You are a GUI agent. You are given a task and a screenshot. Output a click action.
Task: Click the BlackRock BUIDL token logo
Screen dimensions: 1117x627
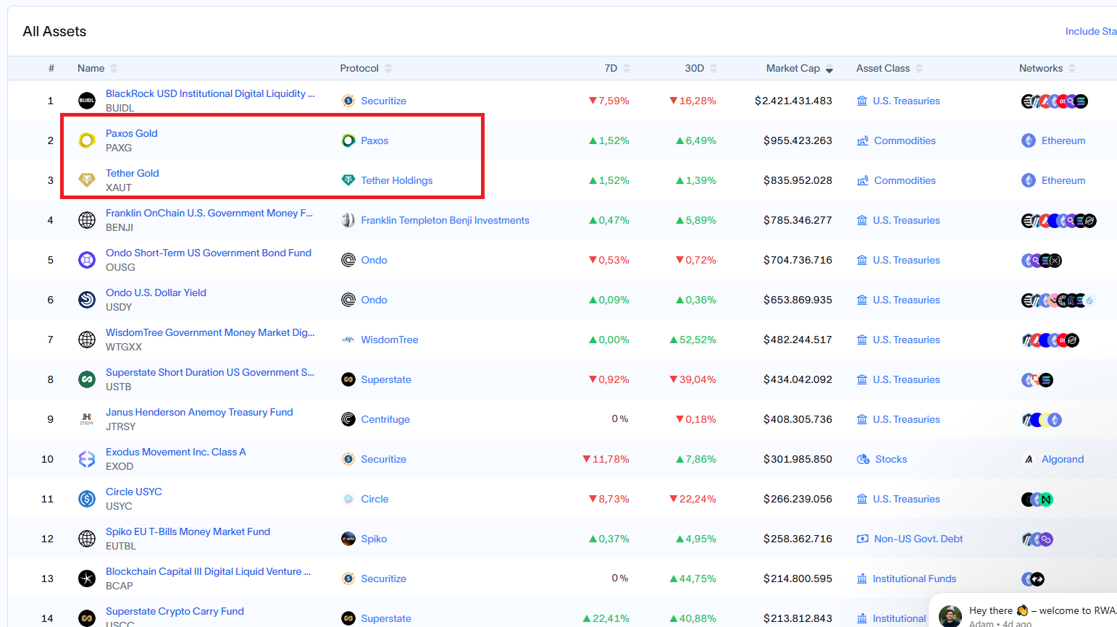tap(87, 101)
